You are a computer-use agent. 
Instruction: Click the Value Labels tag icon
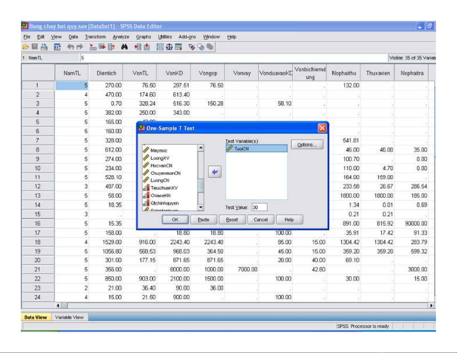click(x=191, y=47)
